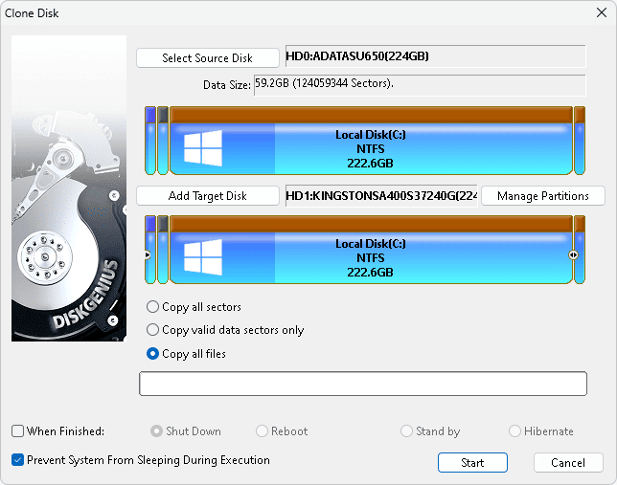This screenshot has width=617, height=485.
Task: Click the Add Target Disk button
Action: tap(207, 196)
